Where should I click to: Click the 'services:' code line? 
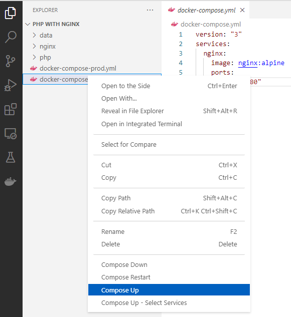(213, 44)
